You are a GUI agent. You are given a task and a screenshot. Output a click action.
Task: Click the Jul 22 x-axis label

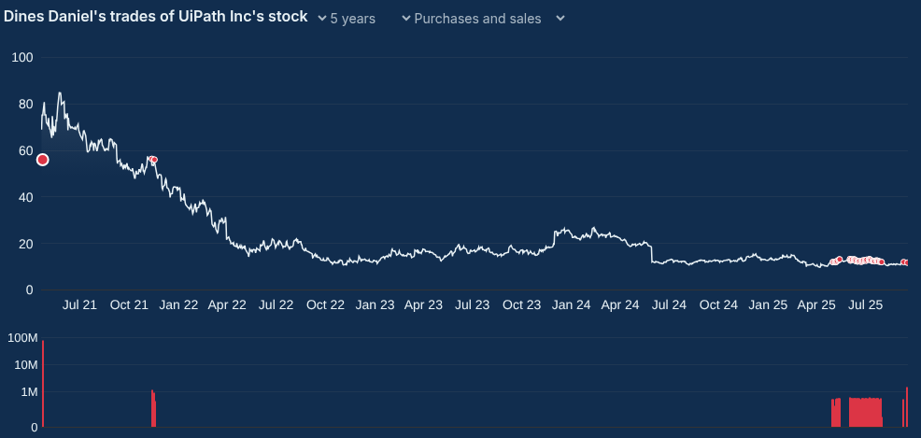276,305
